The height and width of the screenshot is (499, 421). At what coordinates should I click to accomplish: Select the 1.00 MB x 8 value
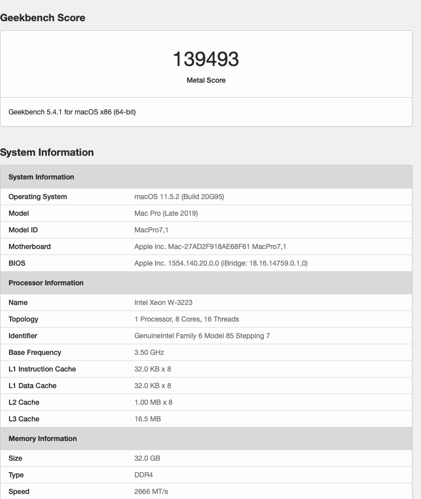[153, 402]
